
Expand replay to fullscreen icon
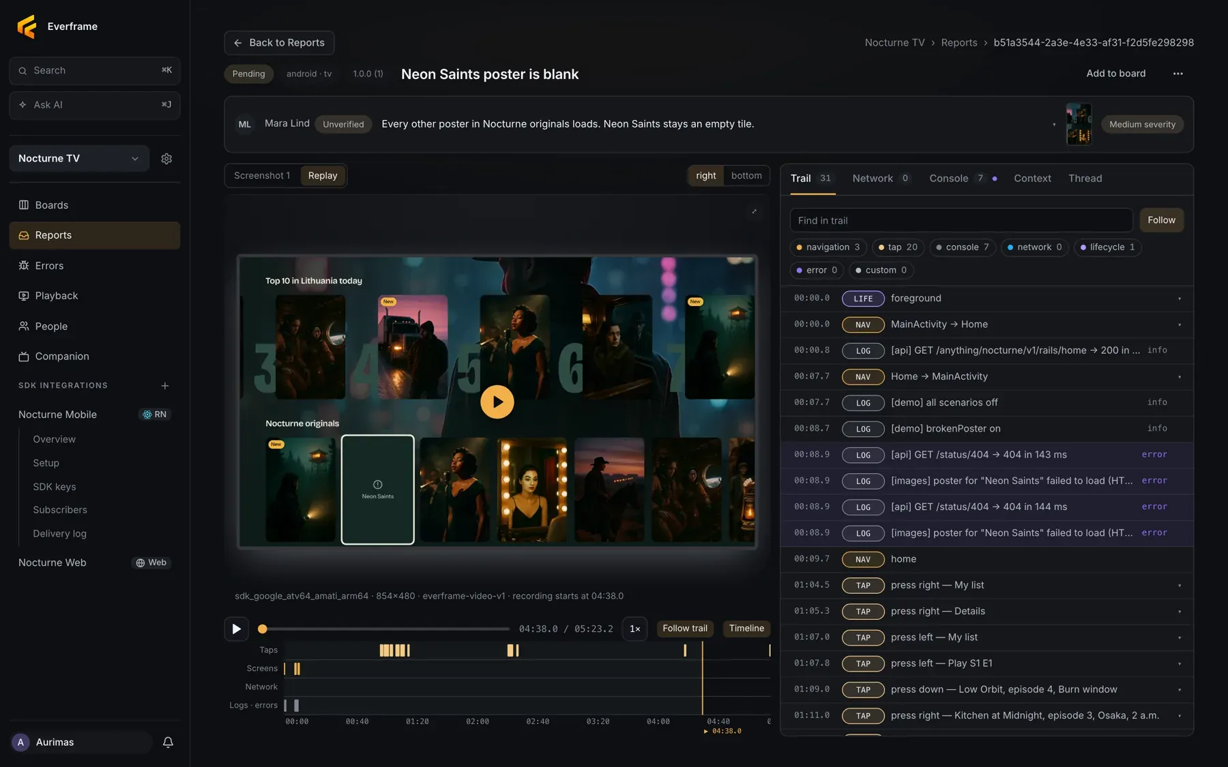click(754, 211)
